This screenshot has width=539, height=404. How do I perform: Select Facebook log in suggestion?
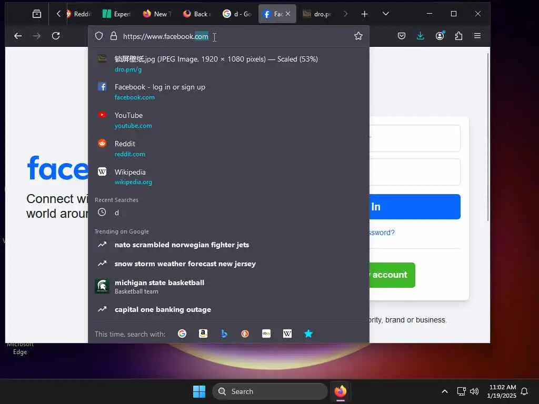(228, 92)
